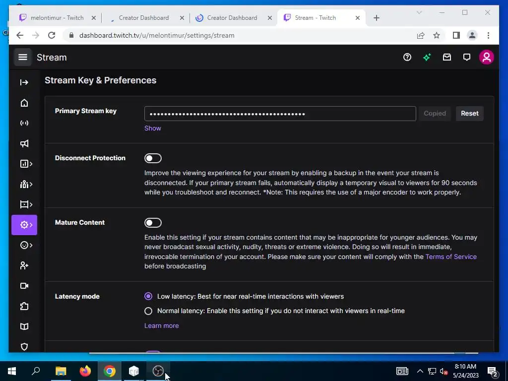Open the tab search dropdown arrow

click(419, 12)
